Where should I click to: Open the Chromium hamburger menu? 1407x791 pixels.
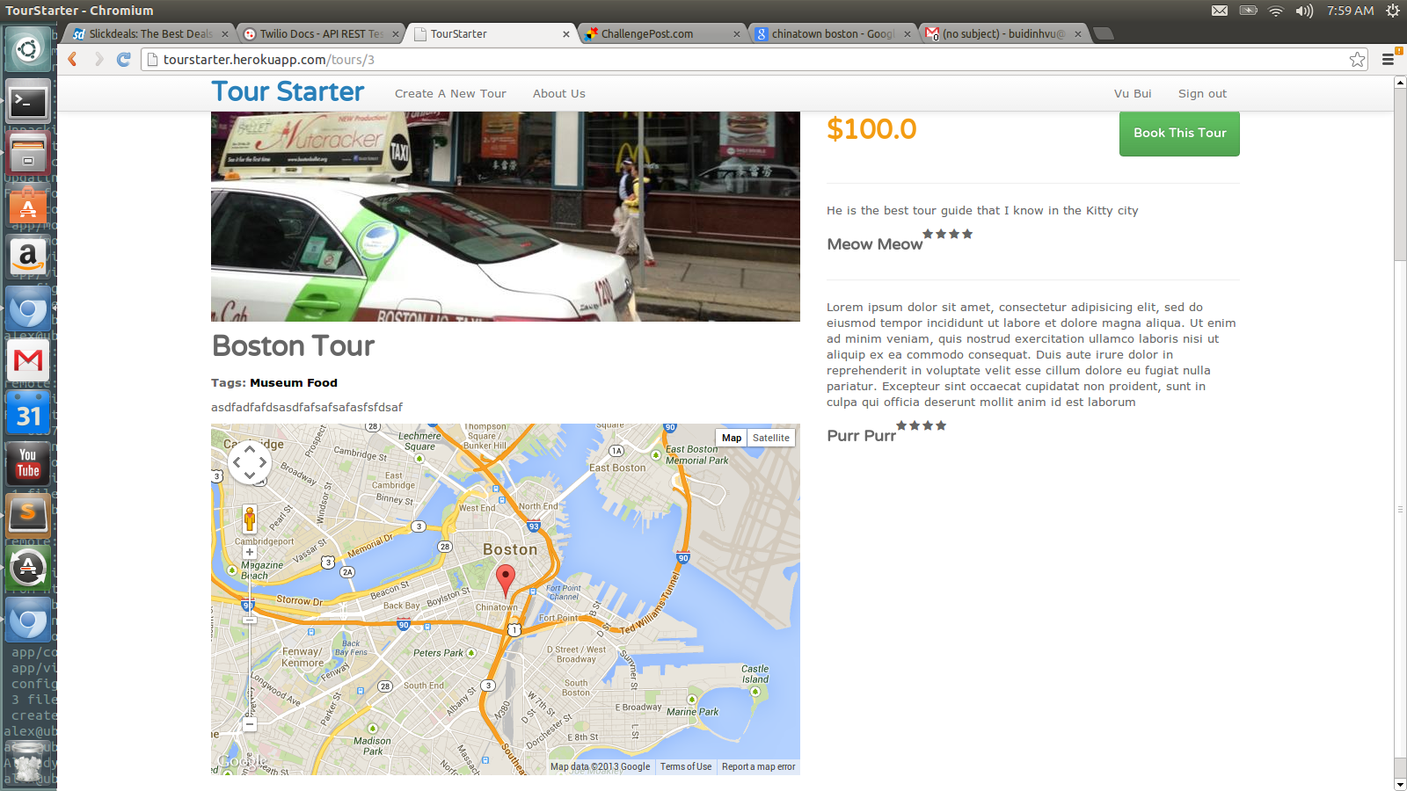(x=1388, y=60)
